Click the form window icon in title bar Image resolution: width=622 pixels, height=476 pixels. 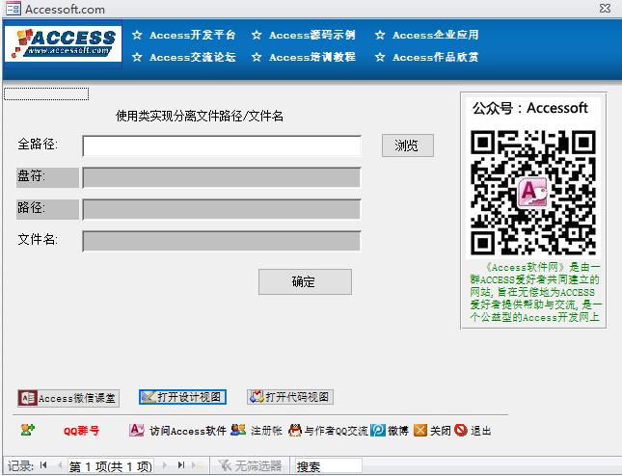tap(14, 9)
